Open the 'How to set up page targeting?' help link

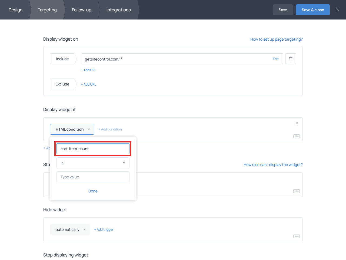click(x=276, y=39)
